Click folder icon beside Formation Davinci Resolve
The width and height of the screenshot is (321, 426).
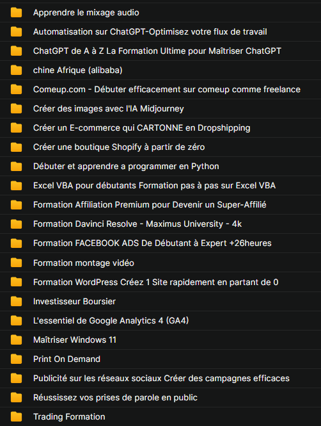(x=16, y=224)
